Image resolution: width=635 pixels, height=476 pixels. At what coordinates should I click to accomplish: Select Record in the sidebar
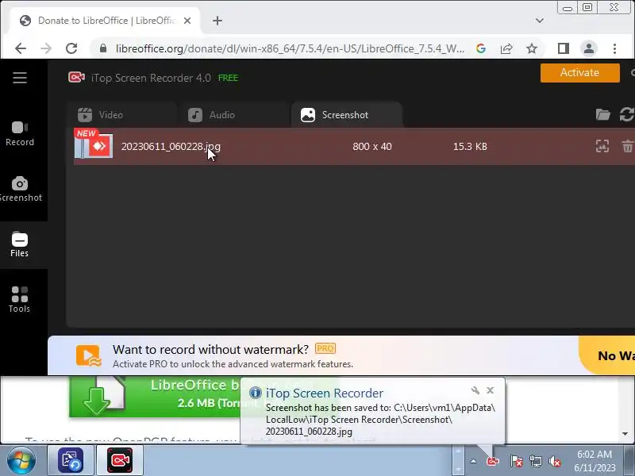19,134
